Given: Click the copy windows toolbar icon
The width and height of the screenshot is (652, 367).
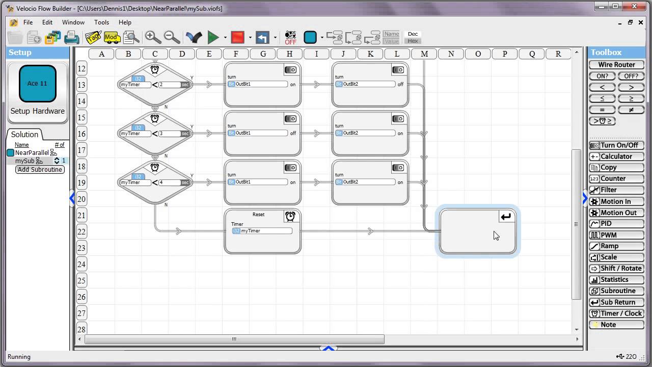Looking at the screenshot, I should point(53,37).
